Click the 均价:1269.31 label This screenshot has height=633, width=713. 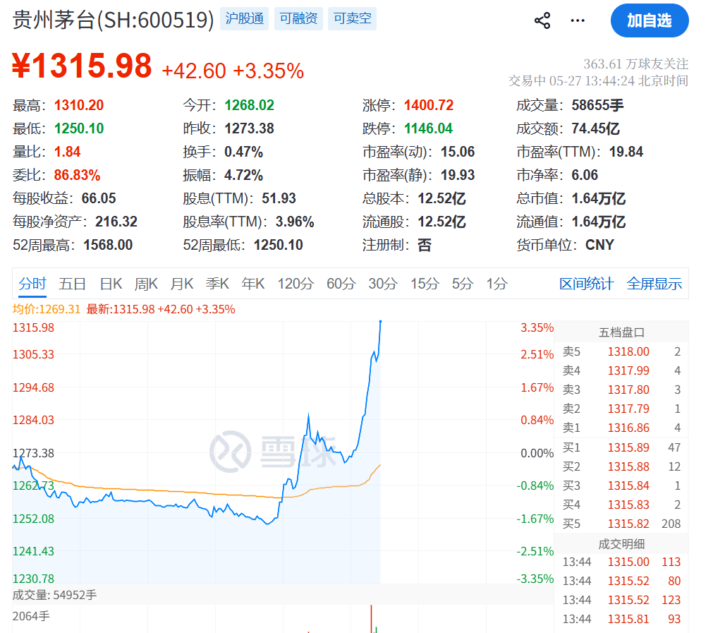47,310
